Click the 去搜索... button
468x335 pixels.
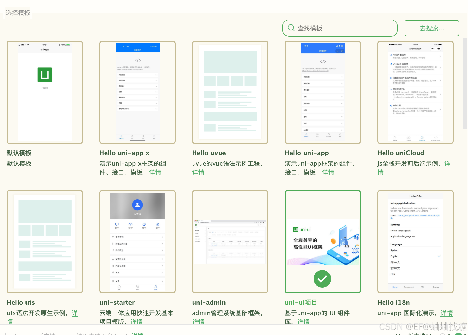tap(431, 28)
